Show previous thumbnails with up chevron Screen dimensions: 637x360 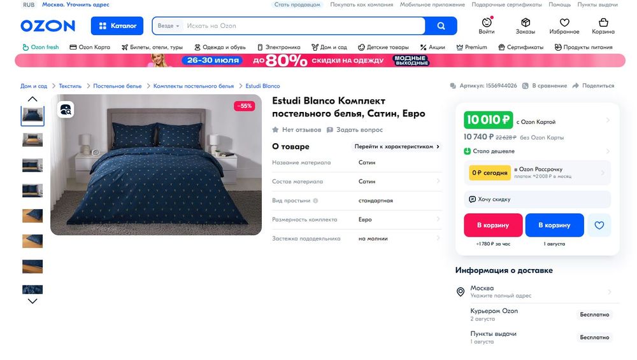(x=32, y=99)
